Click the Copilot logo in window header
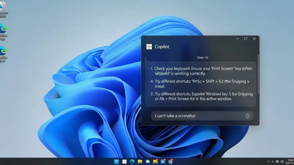The image size is (294, 165). [149, 47]
